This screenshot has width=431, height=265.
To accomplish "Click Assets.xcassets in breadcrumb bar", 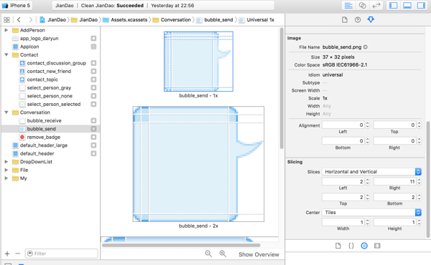I will (125, 20).
